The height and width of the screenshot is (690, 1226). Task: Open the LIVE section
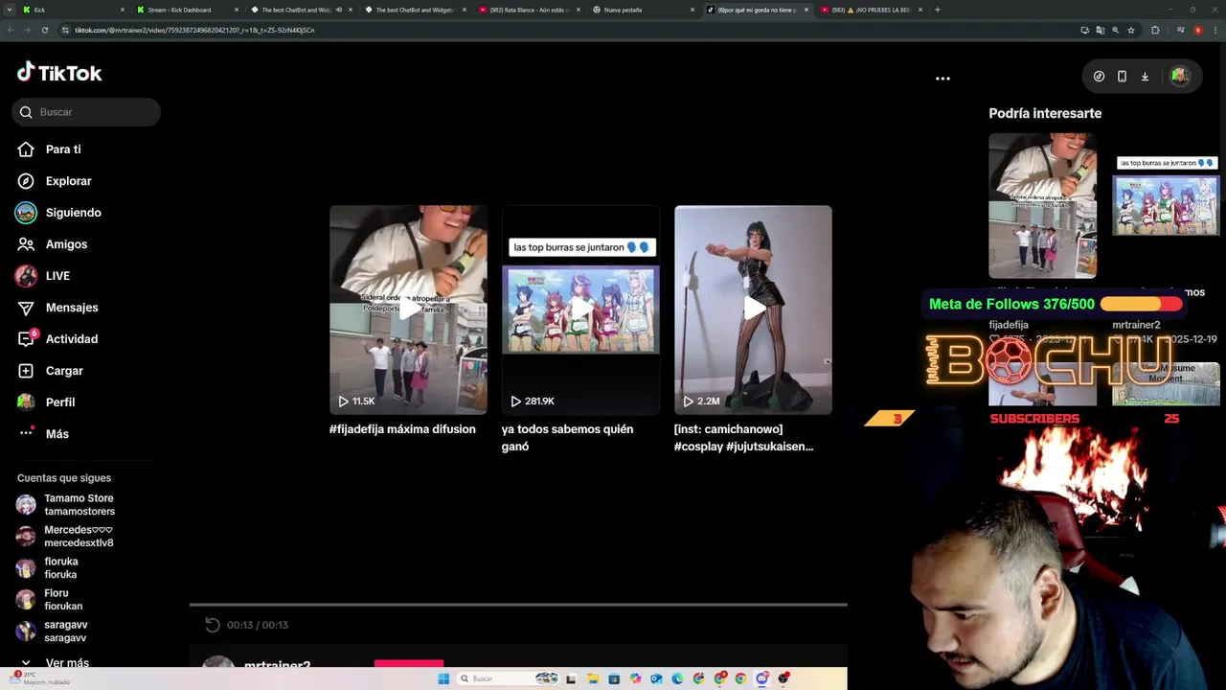click(57, 276)
